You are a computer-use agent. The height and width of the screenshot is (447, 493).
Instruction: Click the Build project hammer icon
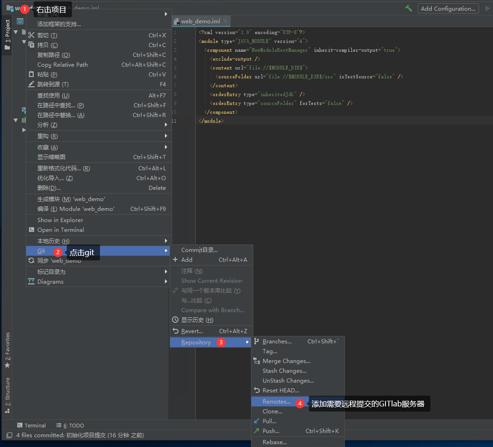click(x=408, y=8)
